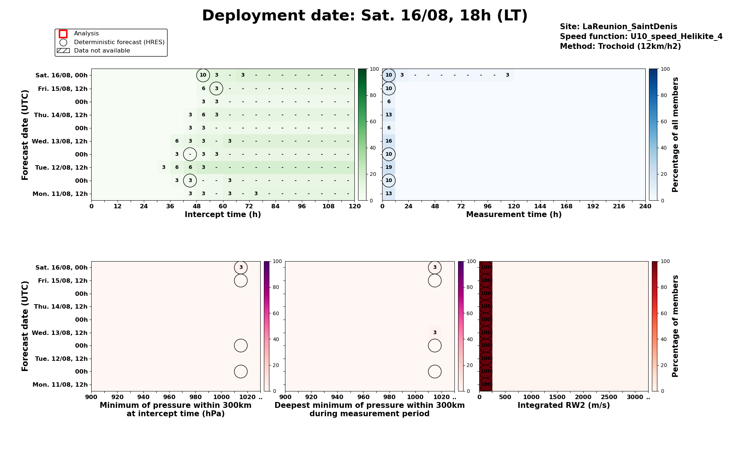Select circled 10 in Measurement Fri. 15/08 12h row
730x456 pixels.
[389, 88]
